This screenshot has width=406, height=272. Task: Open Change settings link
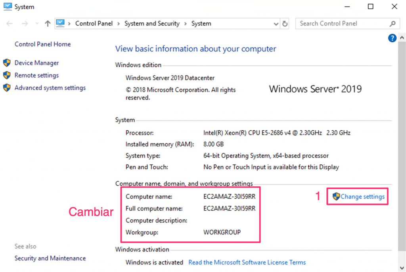click(x=362, y=197)
